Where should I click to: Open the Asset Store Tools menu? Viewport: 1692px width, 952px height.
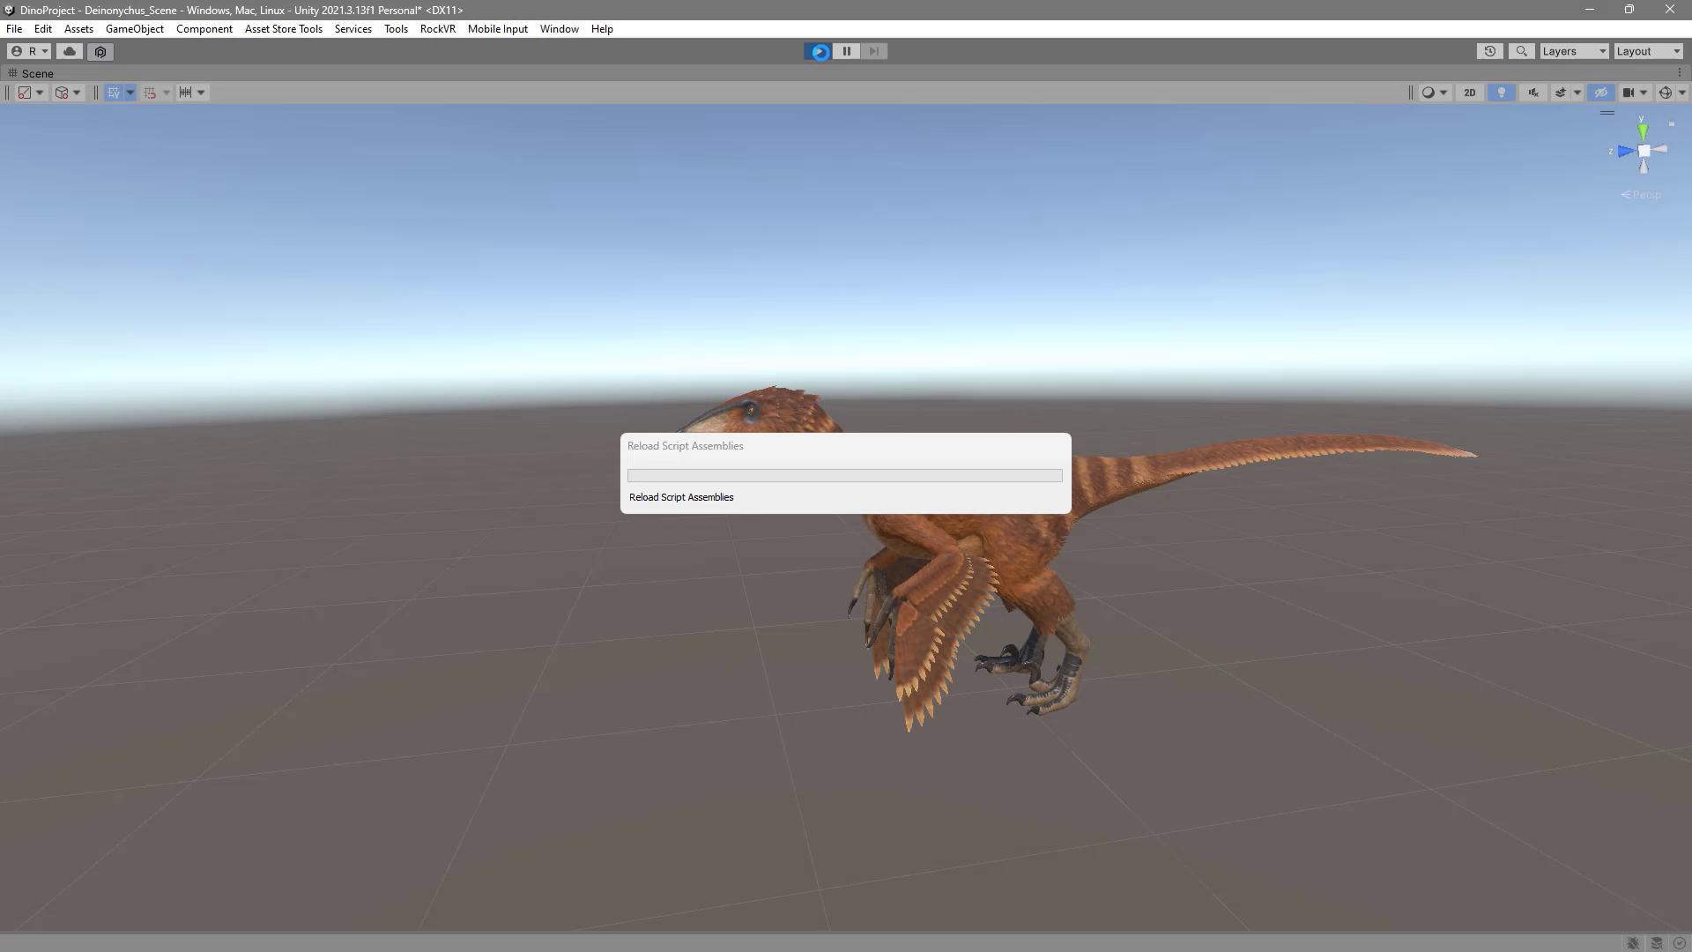[284, 28]
